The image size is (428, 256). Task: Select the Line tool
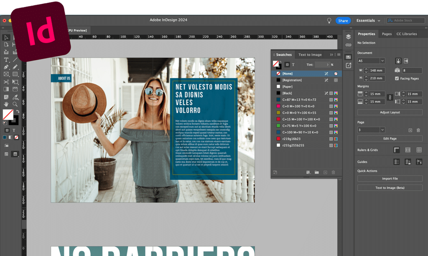pyautogui.click(x=15, y=59)
